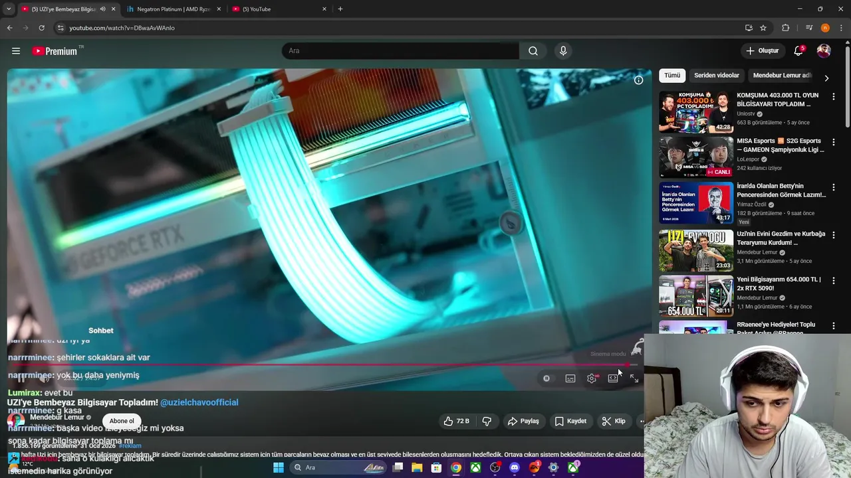Close the Negatron Platinum browser tab
Screen dimensions: 851x478
(x=219, y=9)
